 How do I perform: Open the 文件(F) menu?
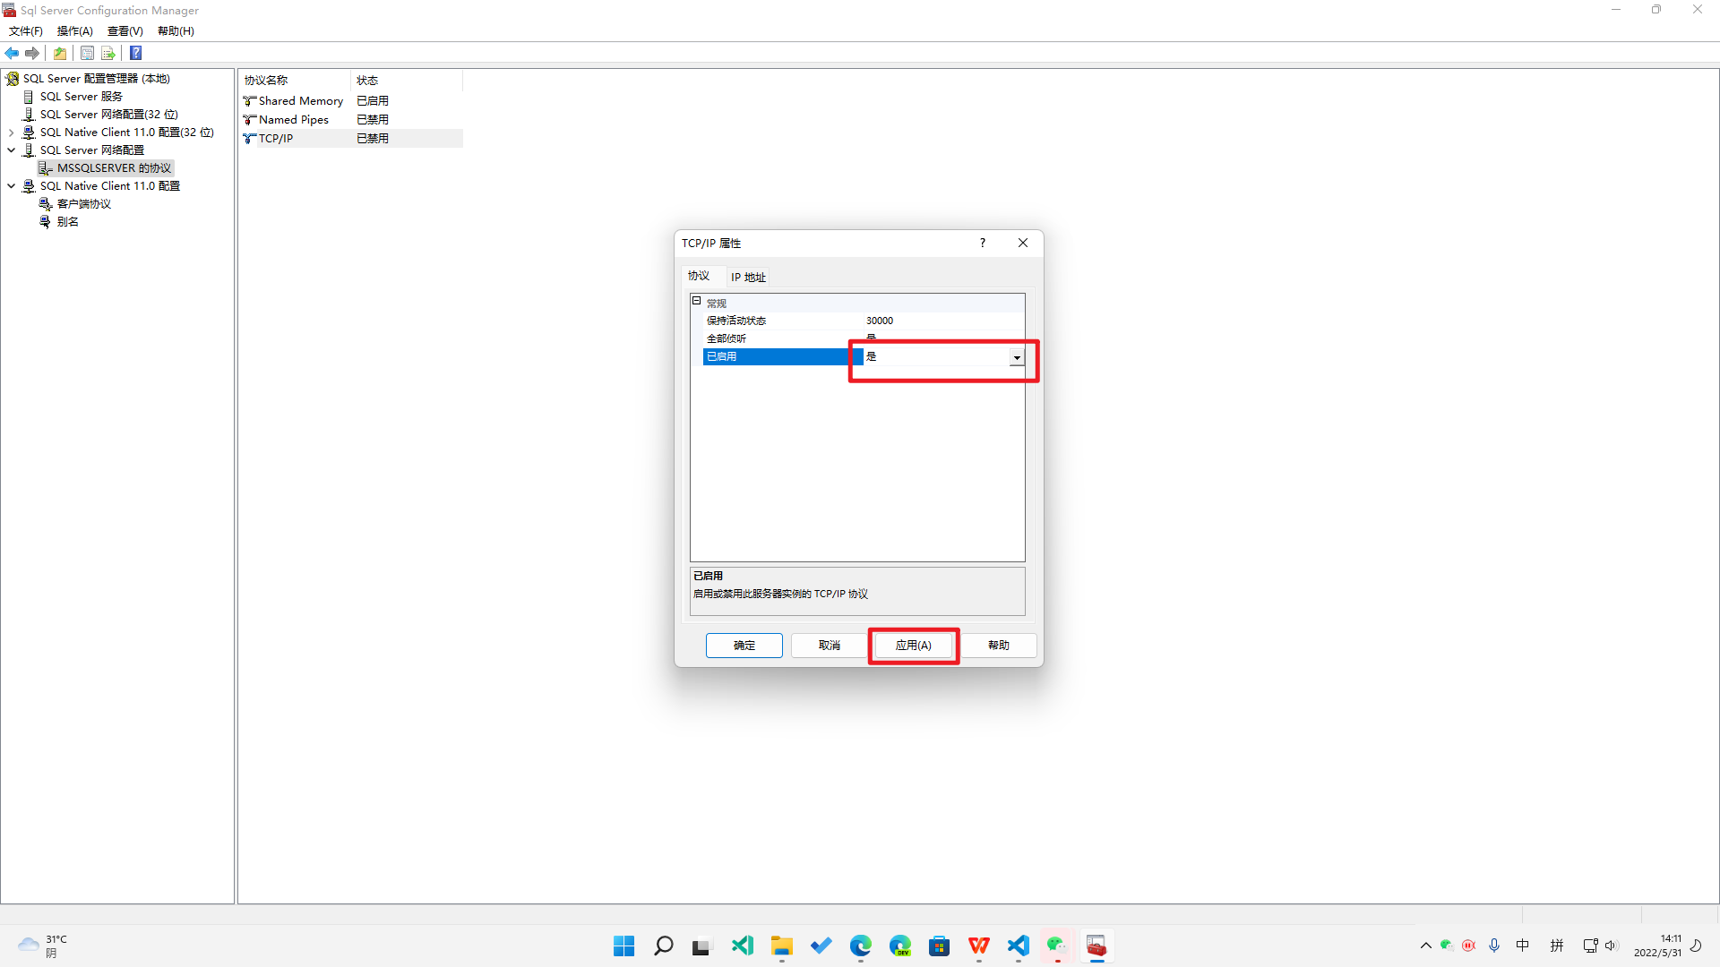click(x=26, y=31)
